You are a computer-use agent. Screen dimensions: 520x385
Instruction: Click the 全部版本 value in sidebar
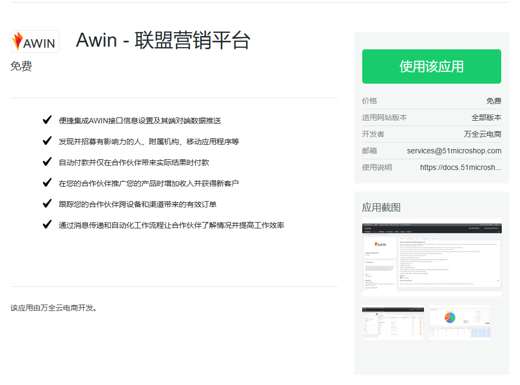coord(486,117)
